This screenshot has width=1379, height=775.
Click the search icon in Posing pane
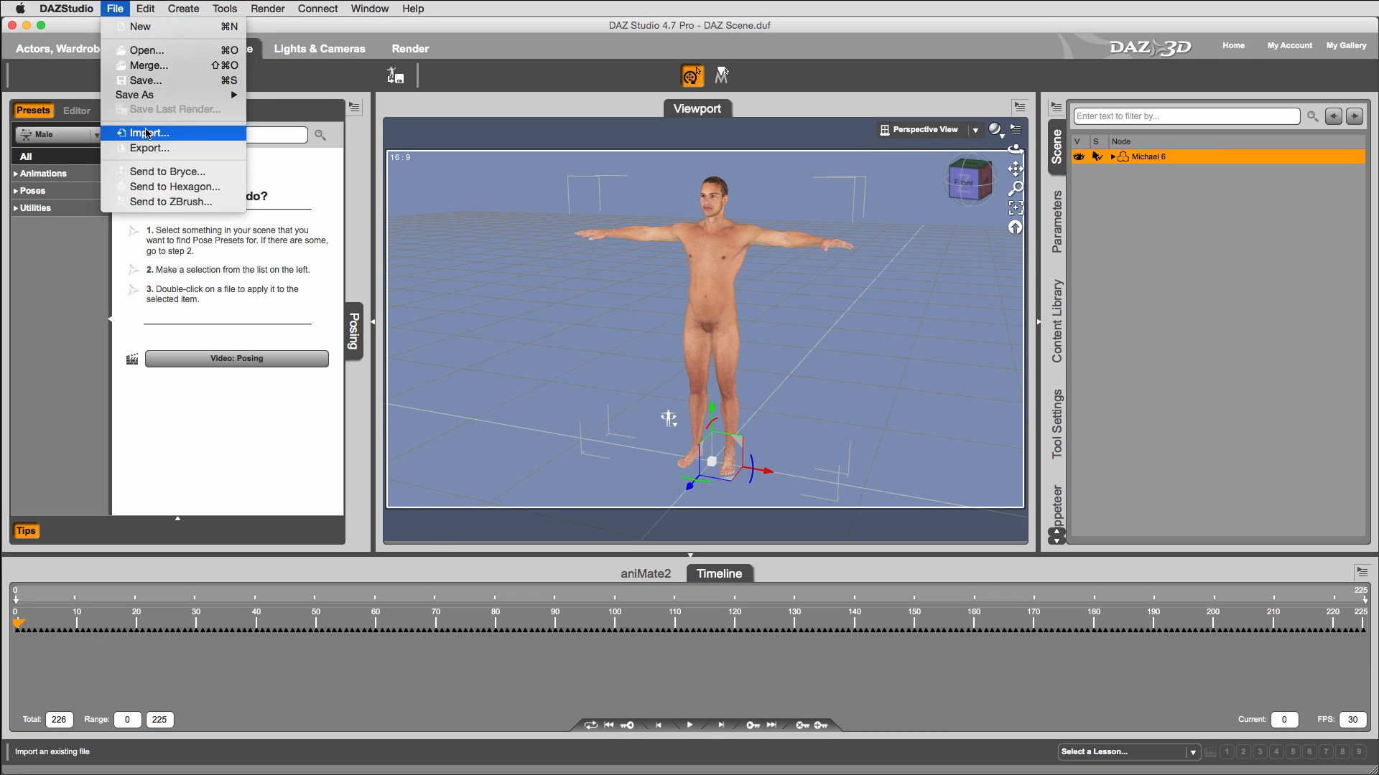[320, 135]
